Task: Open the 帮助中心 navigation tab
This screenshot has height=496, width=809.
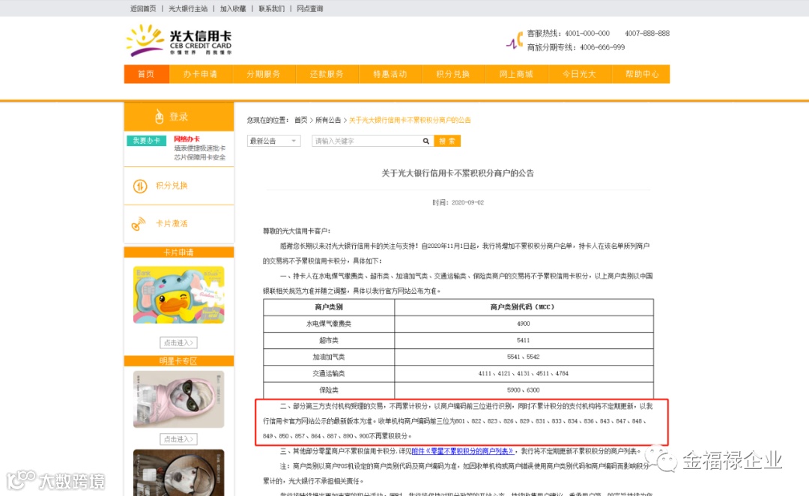Action: (x=641, y=74)
